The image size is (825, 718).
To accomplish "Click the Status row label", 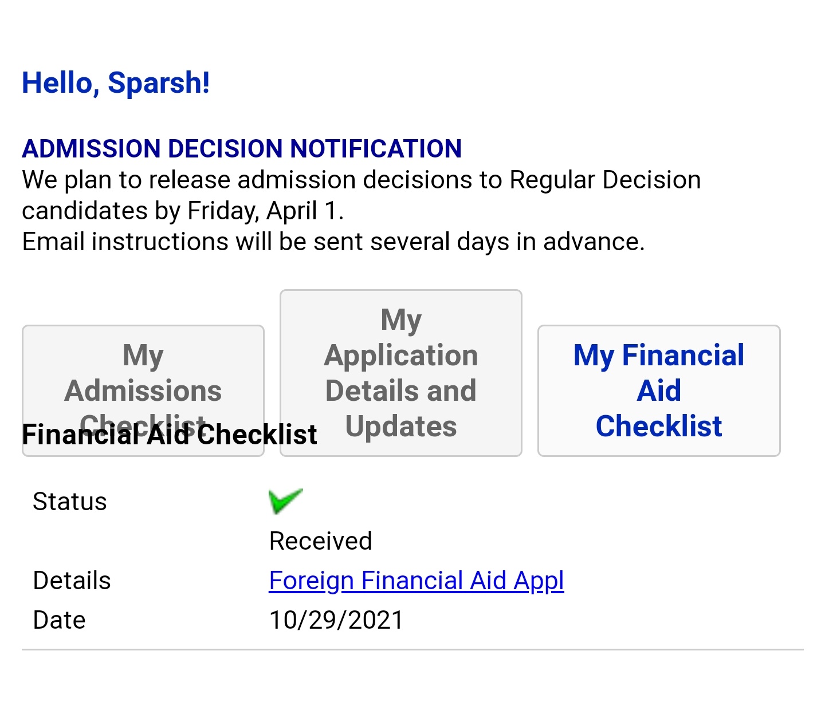I will pyautogui.click(x=70, y=502).
